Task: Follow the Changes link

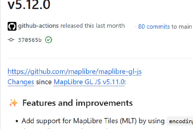Action: pos(21,82)
